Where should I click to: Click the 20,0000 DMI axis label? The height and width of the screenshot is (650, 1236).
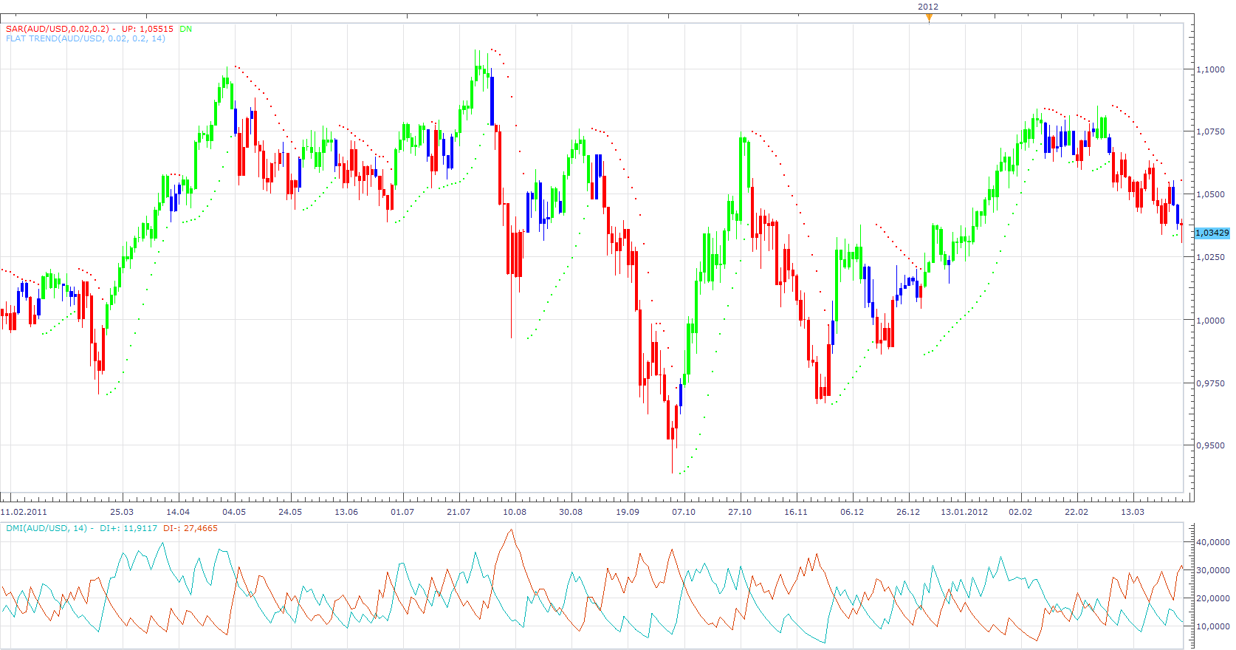[1213, 598]
